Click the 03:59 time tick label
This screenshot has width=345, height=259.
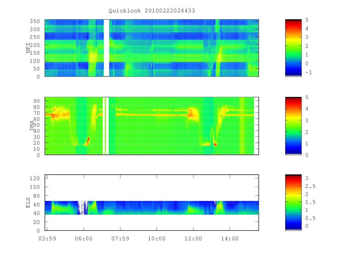click(x=47, y=239)
